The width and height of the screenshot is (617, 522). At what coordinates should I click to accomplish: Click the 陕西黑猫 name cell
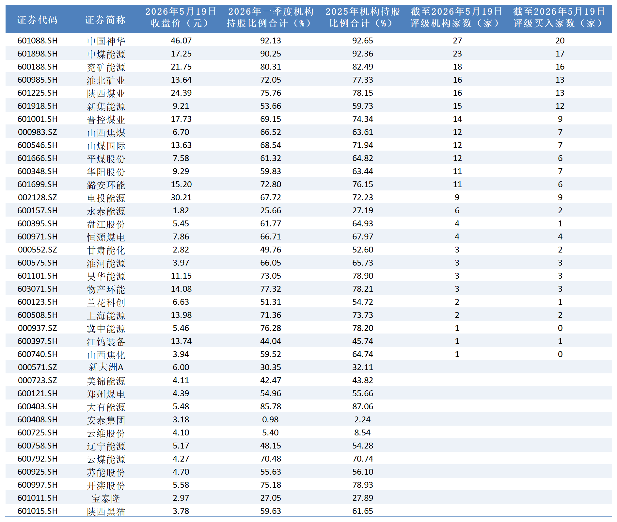(x=106, y=512)
